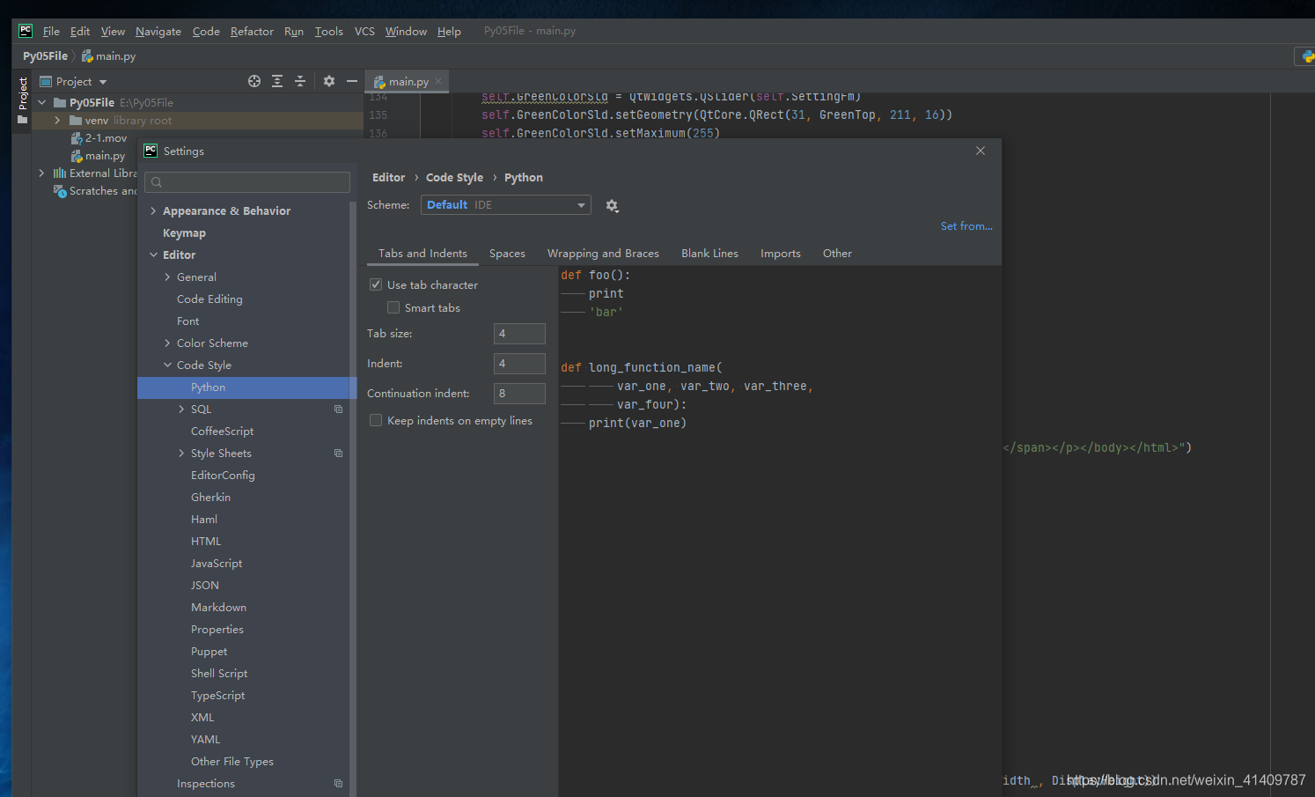Click the settings tree scrollbar
1315x797 pixels.
[x=353, y=498]
